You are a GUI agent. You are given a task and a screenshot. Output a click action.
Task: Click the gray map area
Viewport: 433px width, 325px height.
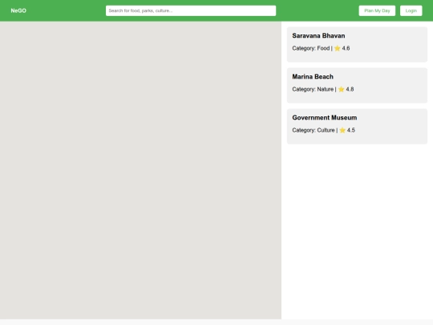pyautogui.click(x=140, y=170)
